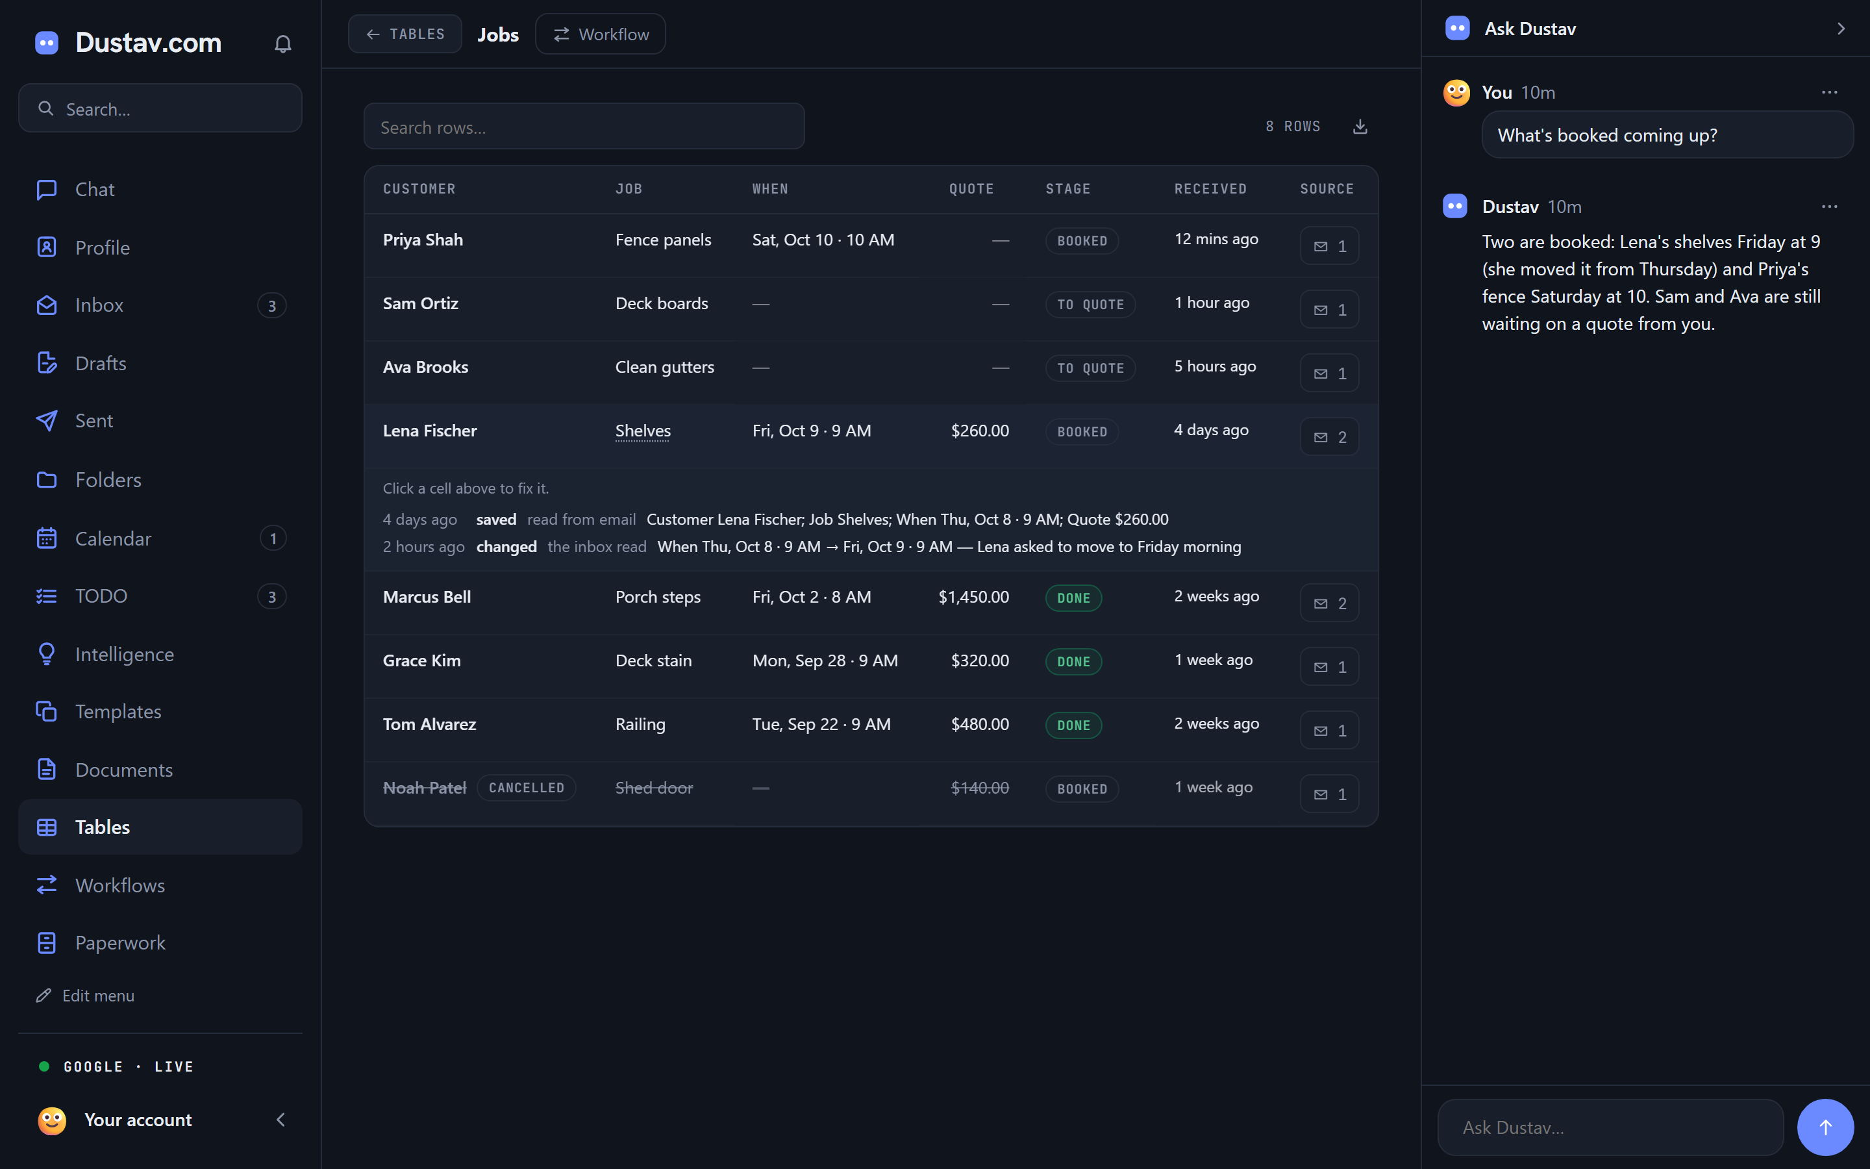Image resolution: width=1870 pixels, height=1169 pixels.
Task: Open source email for Tom Alvarez
Action: [1329, 731]
